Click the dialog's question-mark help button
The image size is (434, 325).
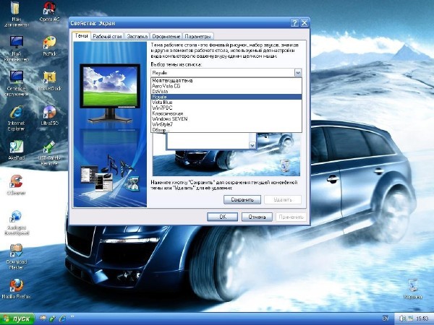295,23
